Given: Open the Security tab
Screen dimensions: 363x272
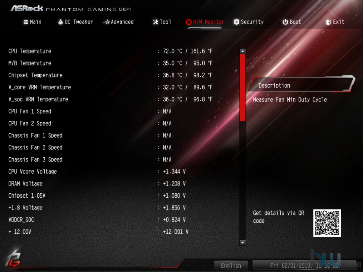Looking at the screenshot, I should pos(249,22).
